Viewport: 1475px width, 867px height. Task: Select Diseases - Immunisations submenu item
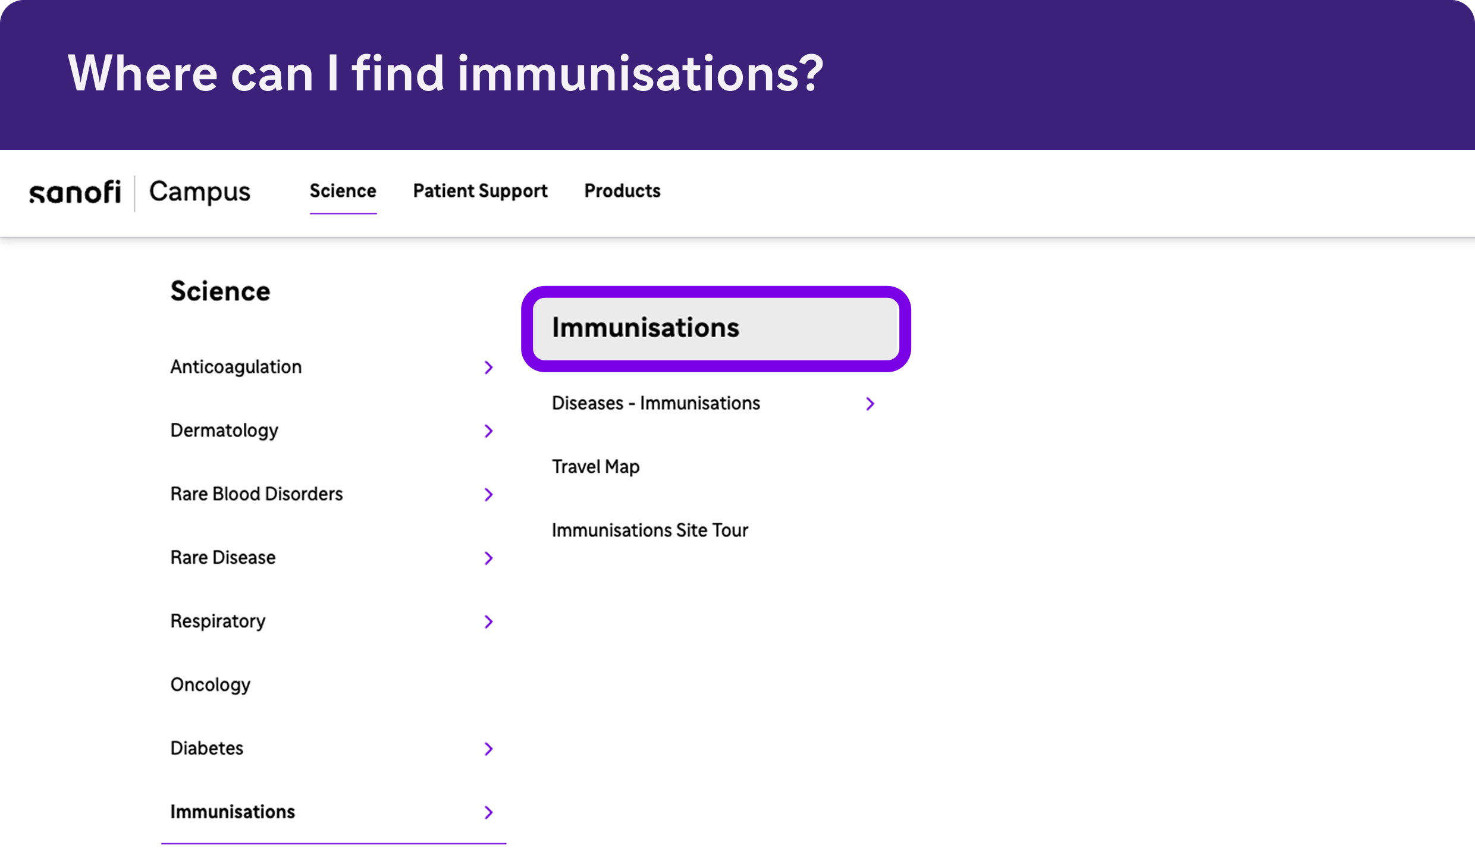[655, 403]
